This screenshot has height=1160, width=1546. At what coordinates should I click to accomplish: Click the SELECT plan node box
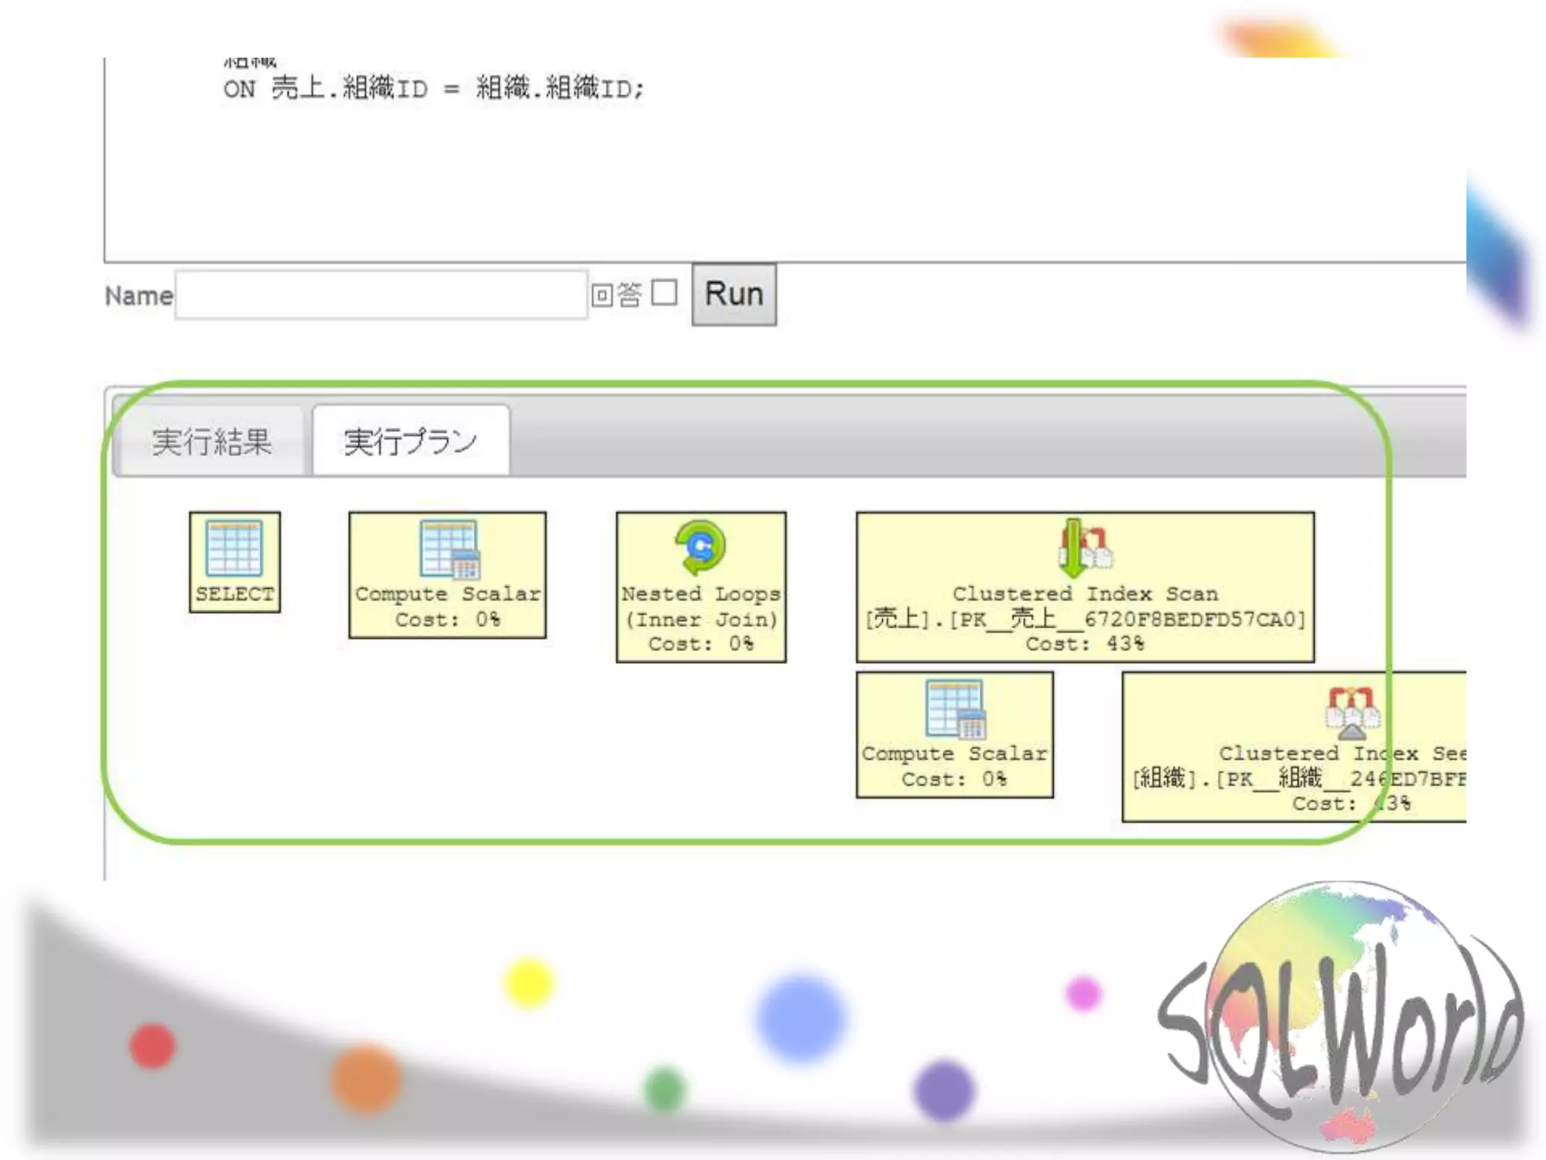coord(235,594)
